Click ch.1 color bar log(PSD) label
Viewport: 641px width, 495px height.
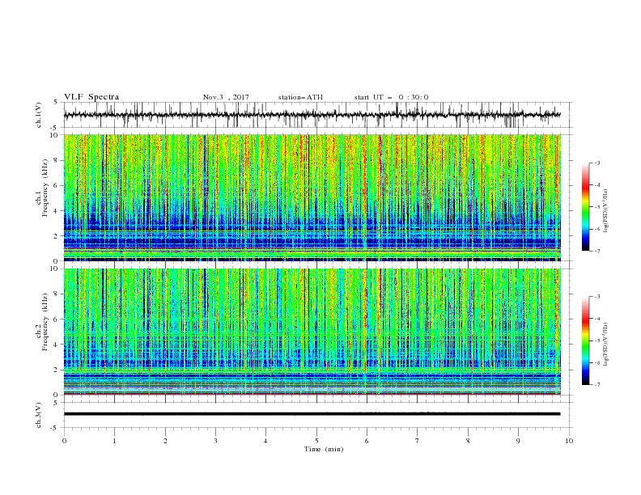606,211
